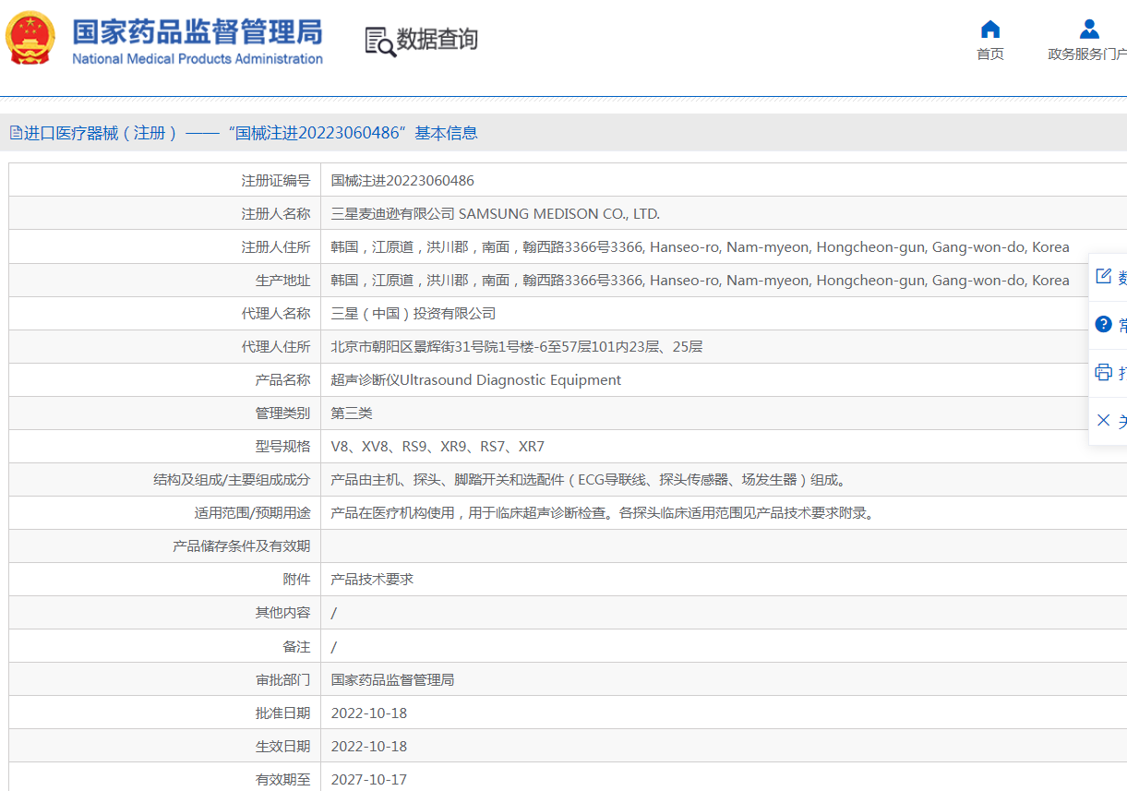Go to 首页 home icon
This screenshot has width=1127, height=791.
click(x=990, y=29)
